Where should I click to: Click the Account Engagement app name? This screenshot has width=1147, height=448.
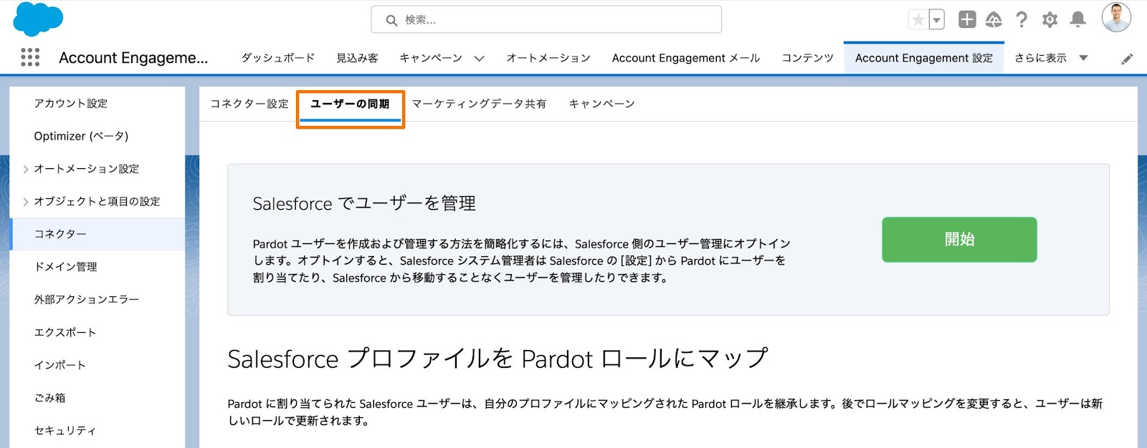click(133, 58)
